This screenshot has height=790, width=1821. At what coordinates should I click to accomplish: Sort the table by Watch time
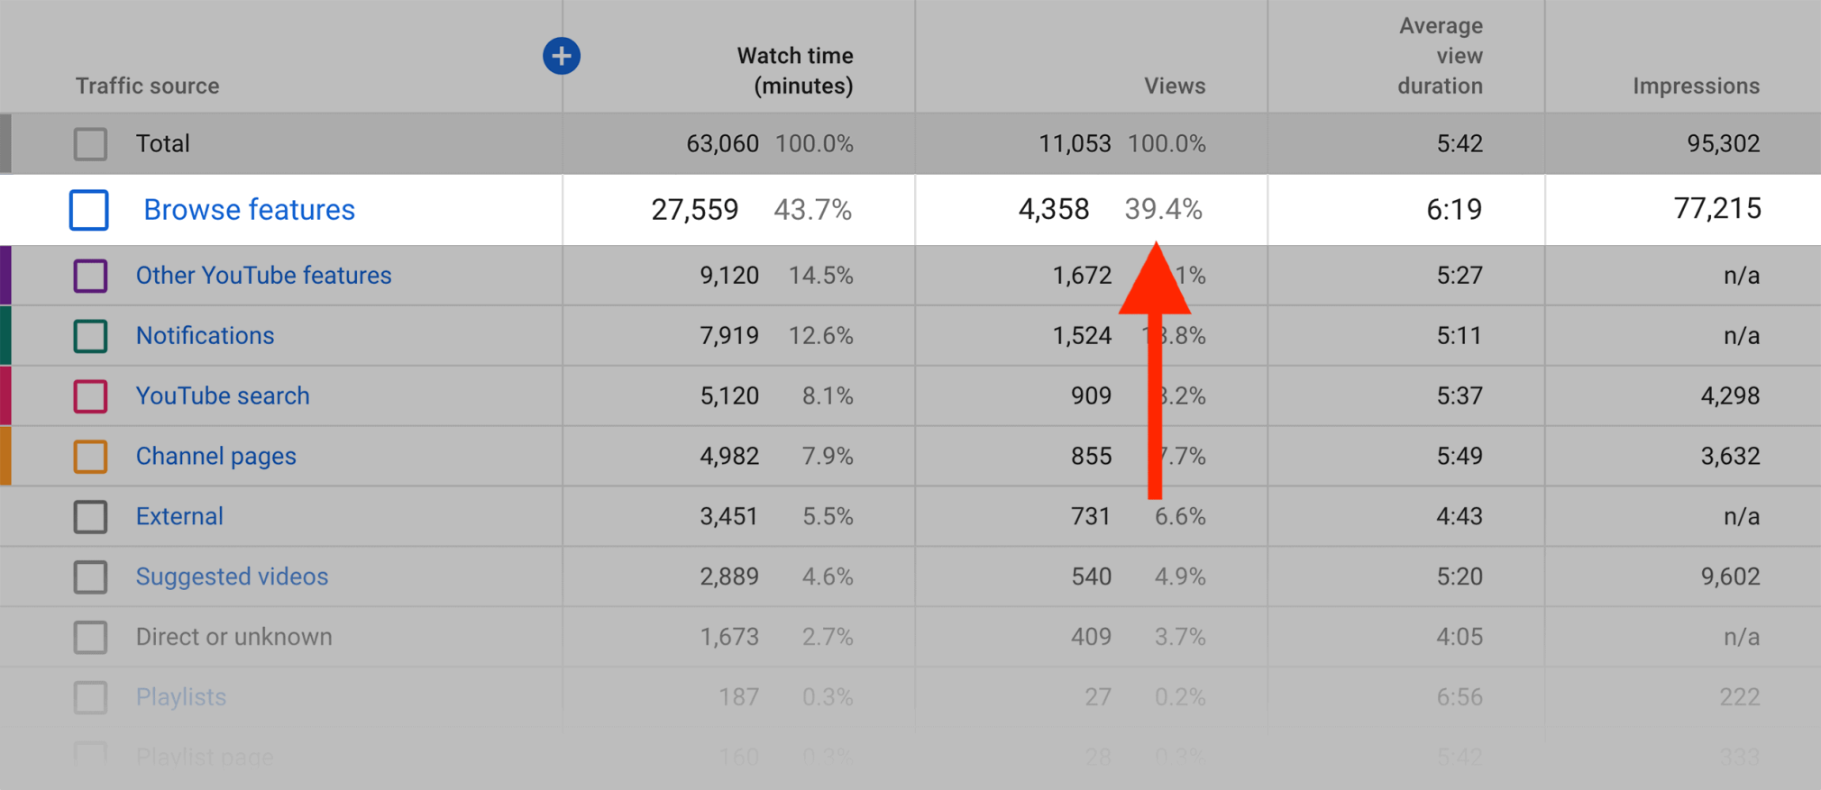794,70
